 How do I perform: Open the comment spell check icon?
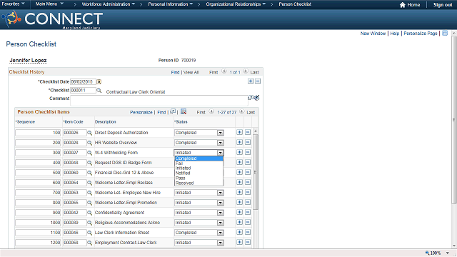coord(256,98)
